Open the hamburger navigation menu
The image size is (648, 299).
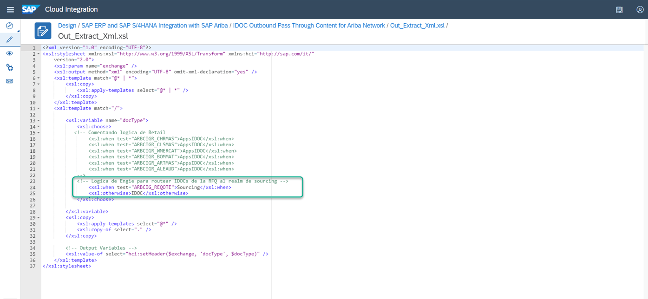pyautogui.click(x=10, y=9)
